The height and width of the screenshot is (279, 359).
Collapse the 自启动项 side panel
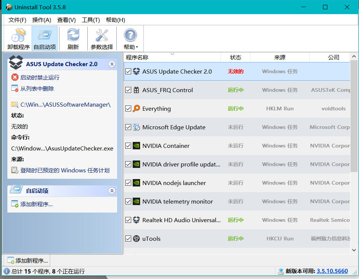pyautogui.click(x=112, y=191)
